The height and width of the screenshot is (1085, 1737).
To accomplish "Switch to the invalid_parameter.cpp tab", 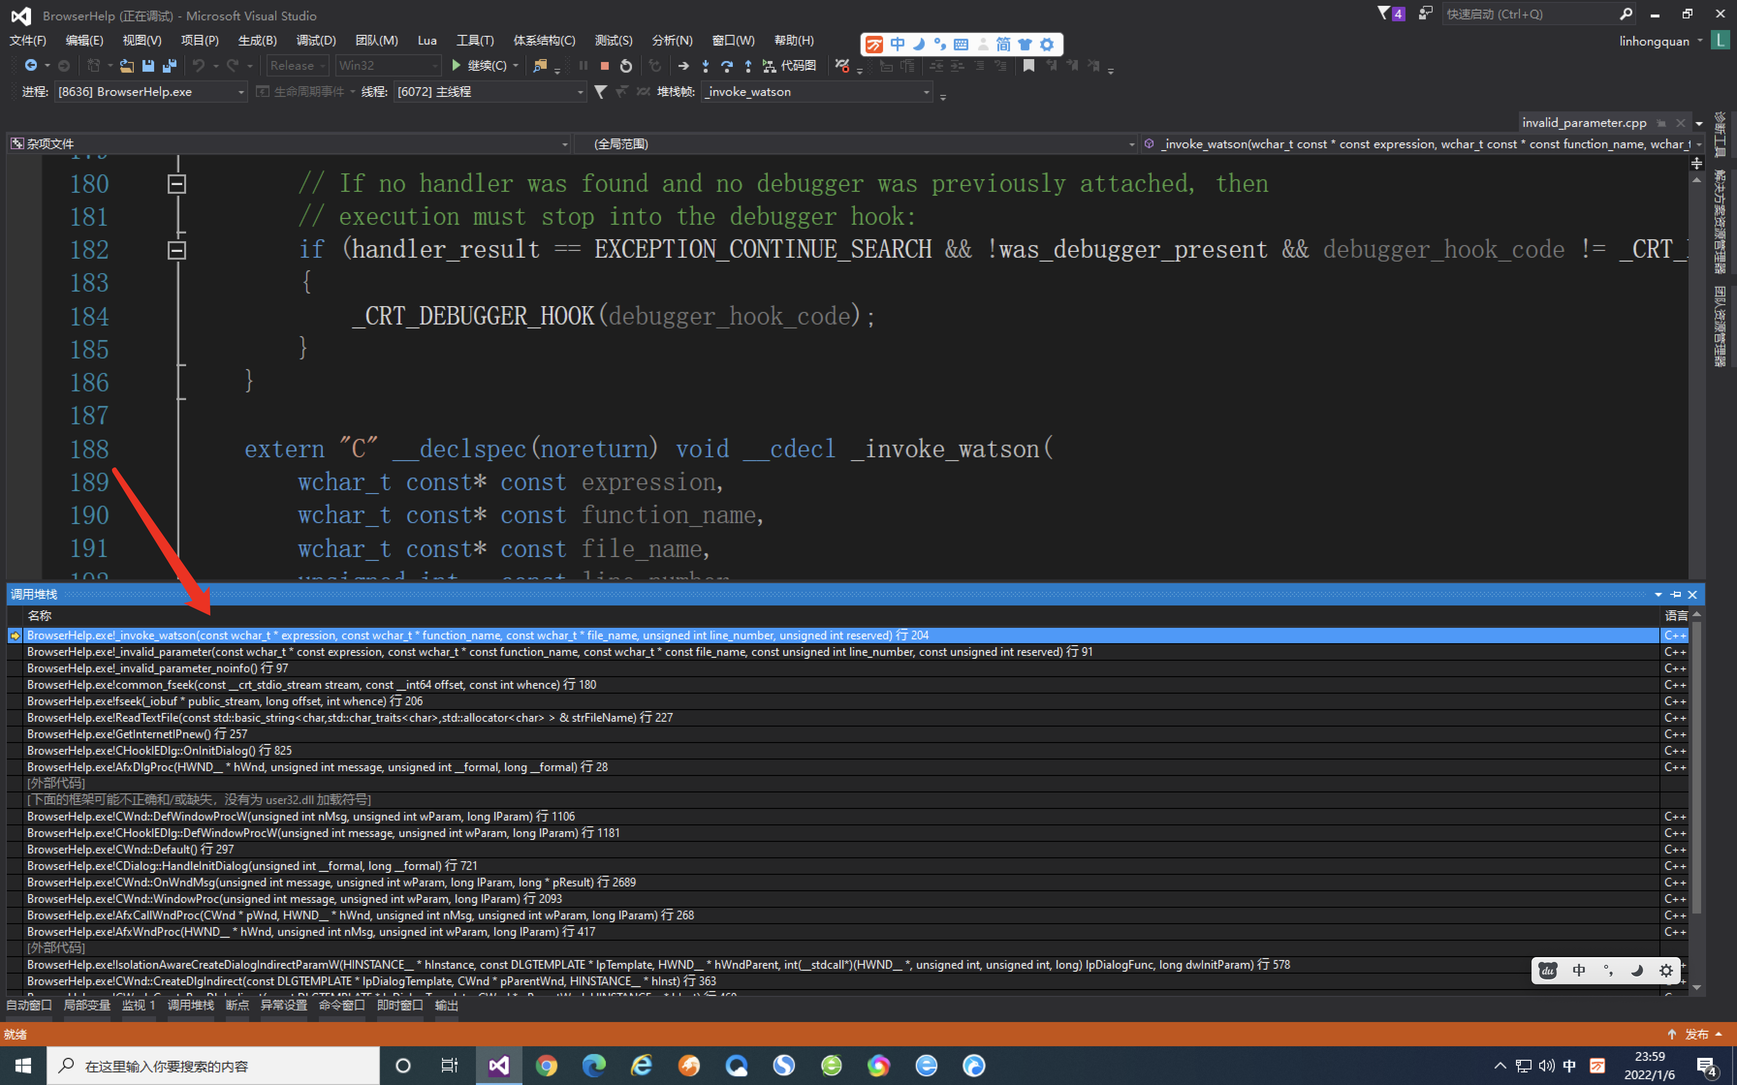I will tap(1583, 122).
